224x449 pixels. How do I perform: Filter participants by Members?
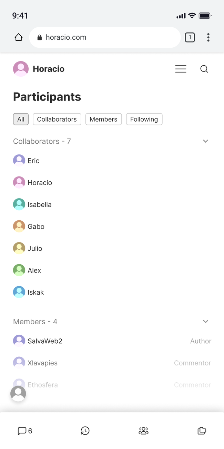click(103, 119)
